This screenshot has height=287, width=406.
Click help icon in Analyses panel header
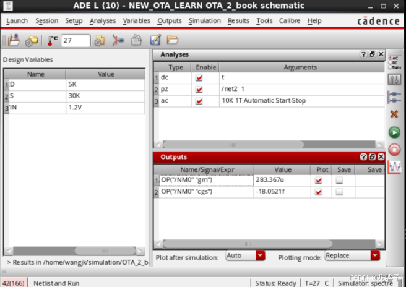tap(363, 54)
